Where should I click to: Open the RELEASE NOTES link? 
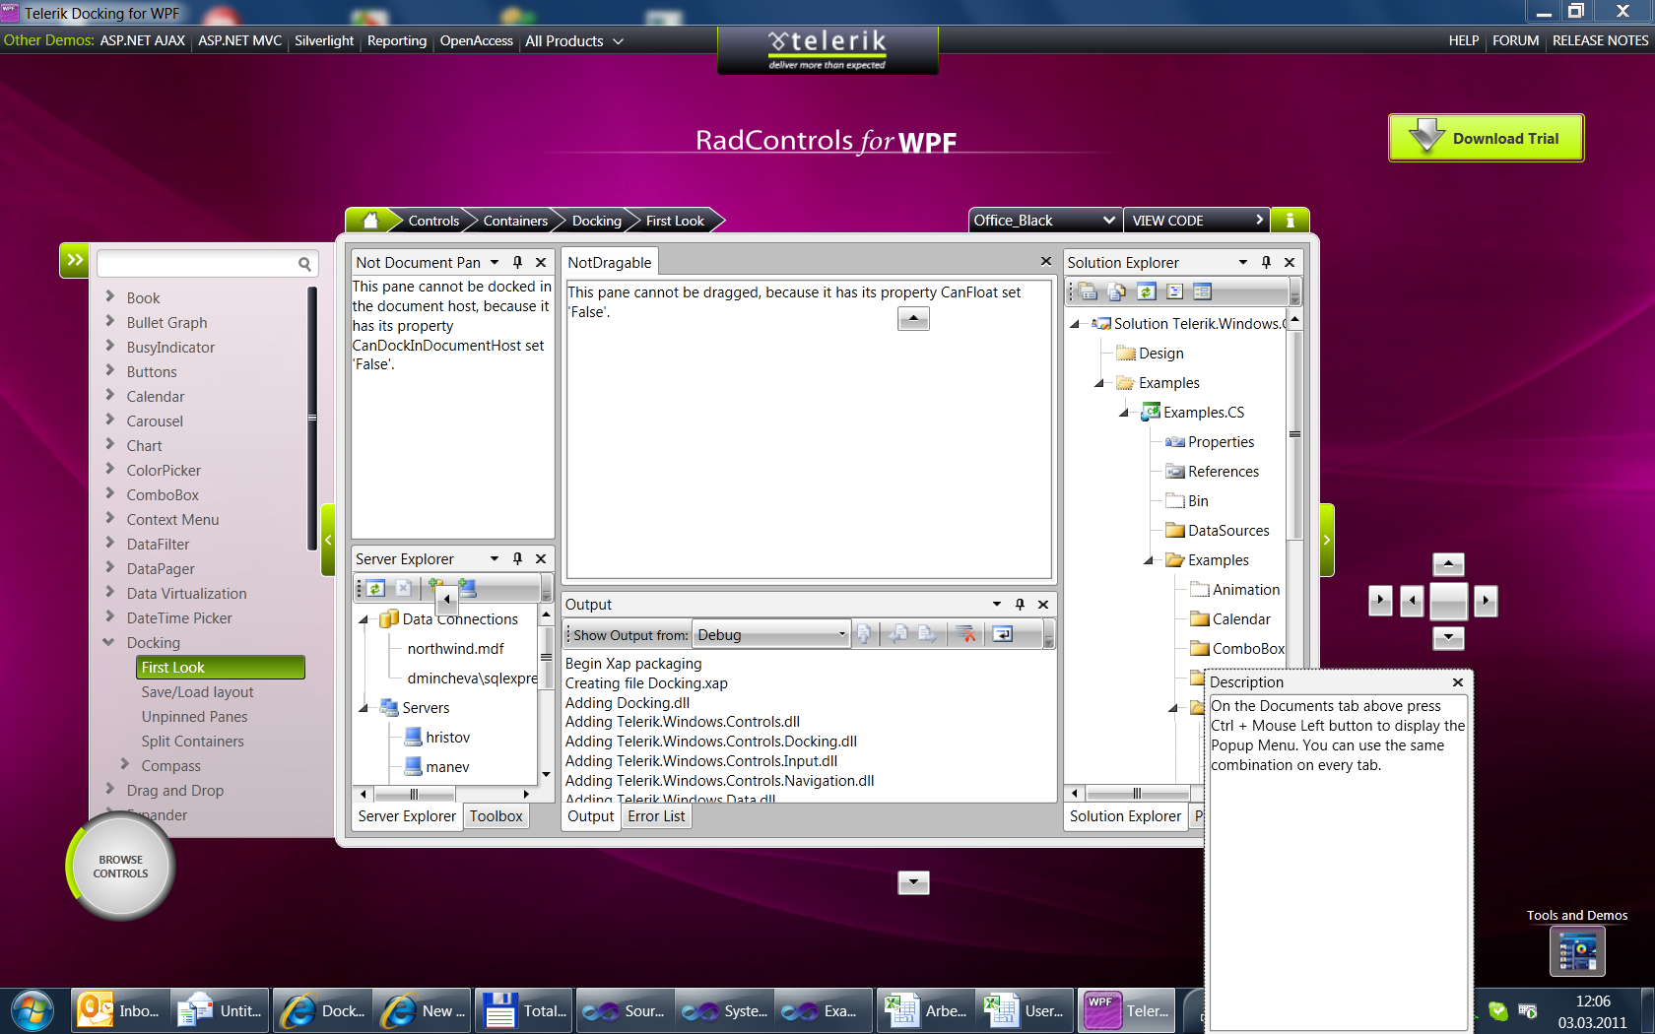point(1600,40)
